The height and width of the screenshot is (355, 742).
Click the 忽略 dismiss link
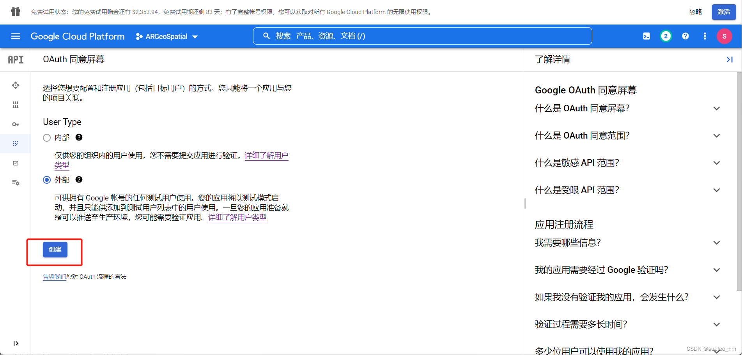click(696, 12)
